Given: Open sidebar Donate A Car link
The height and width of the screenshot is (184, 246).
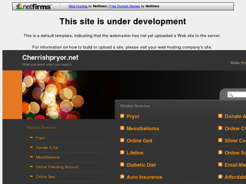Looking at the screenshot, I should point(47,148).
